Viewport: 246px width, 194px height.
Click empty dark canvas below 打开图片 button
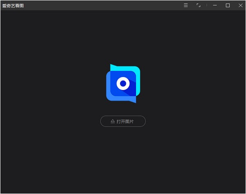pyautogui.click(x=123, y=160)
